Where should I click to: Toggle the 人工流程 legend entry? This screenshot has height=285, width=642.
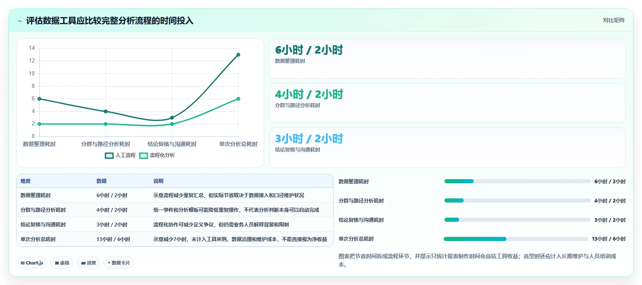coord(120,155)
